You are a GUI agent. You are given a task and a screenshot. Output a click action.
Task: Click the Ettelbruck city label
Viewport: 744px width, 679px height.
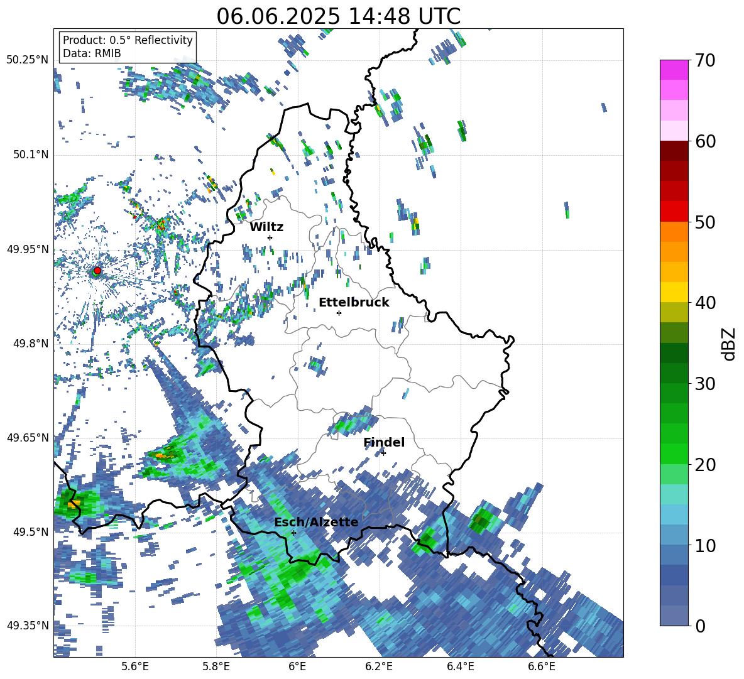click(x=354, y=303)
